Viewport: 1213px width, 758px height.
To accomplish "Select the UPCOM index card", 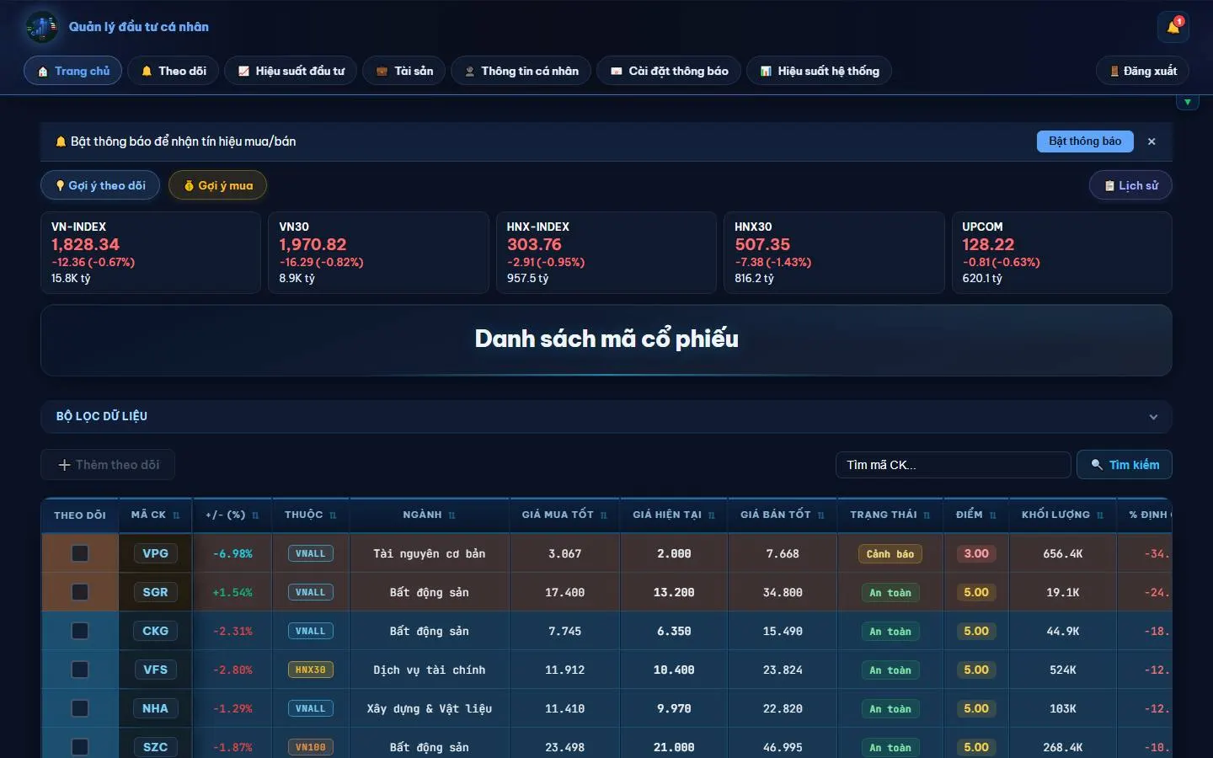I will click(x=1062, y=253).
